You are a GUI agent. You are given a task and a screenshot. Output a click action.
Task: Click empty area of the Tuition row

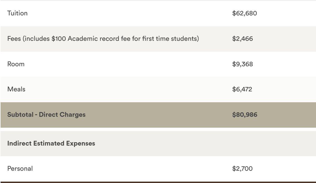click(129, 13)
